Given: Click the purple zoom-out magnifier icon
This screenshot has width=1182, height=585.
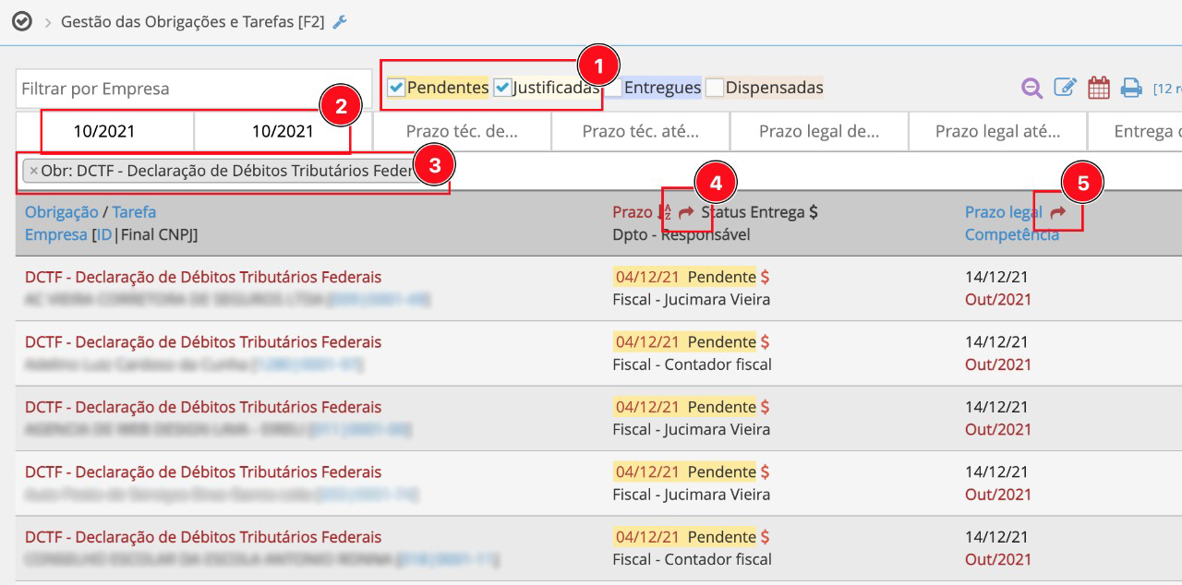Looking at the screenshot, I should click(1031, 89).
